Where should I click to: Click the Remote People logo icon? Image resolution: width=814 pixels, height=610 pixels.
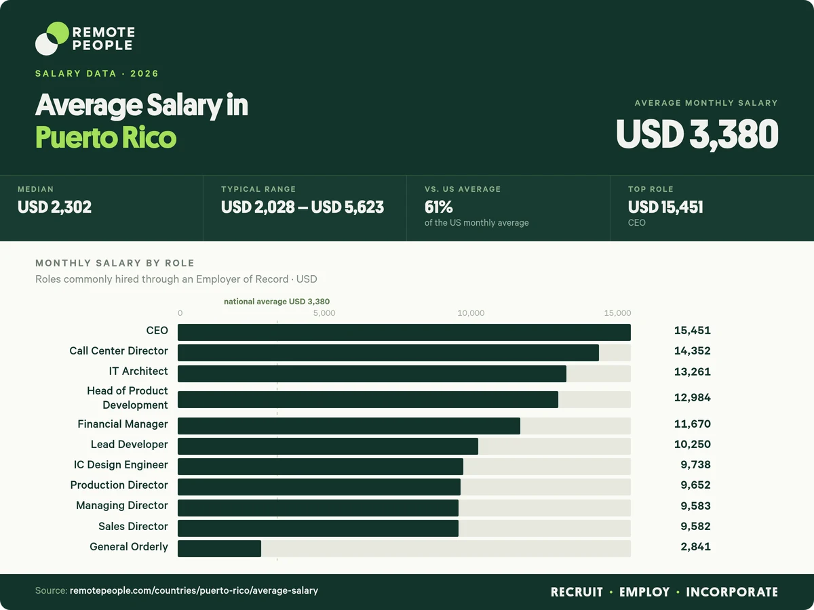[x=52, y=38]
